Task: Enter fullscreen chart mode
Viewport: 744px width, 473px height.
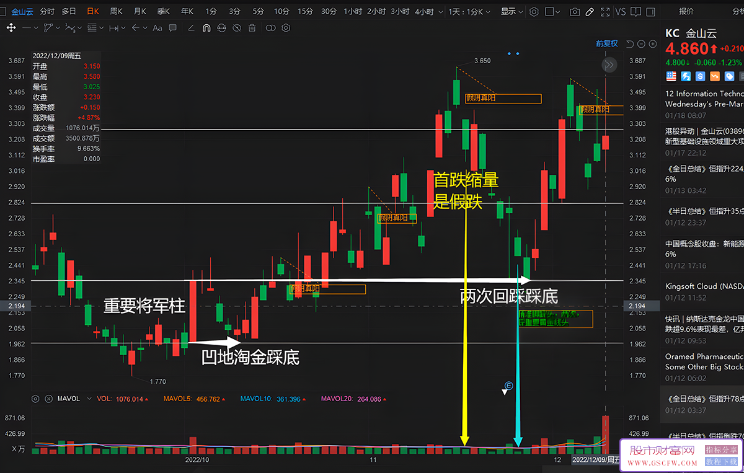Action: tap(605, 12)
